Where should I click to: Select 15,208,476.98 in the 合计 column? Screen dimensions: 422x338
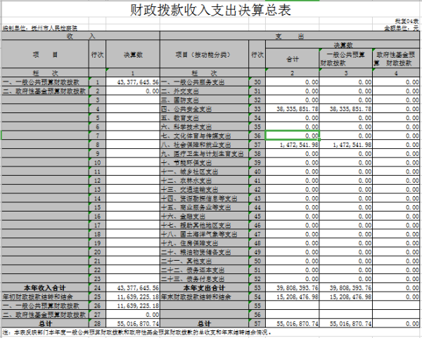[293, 297]
